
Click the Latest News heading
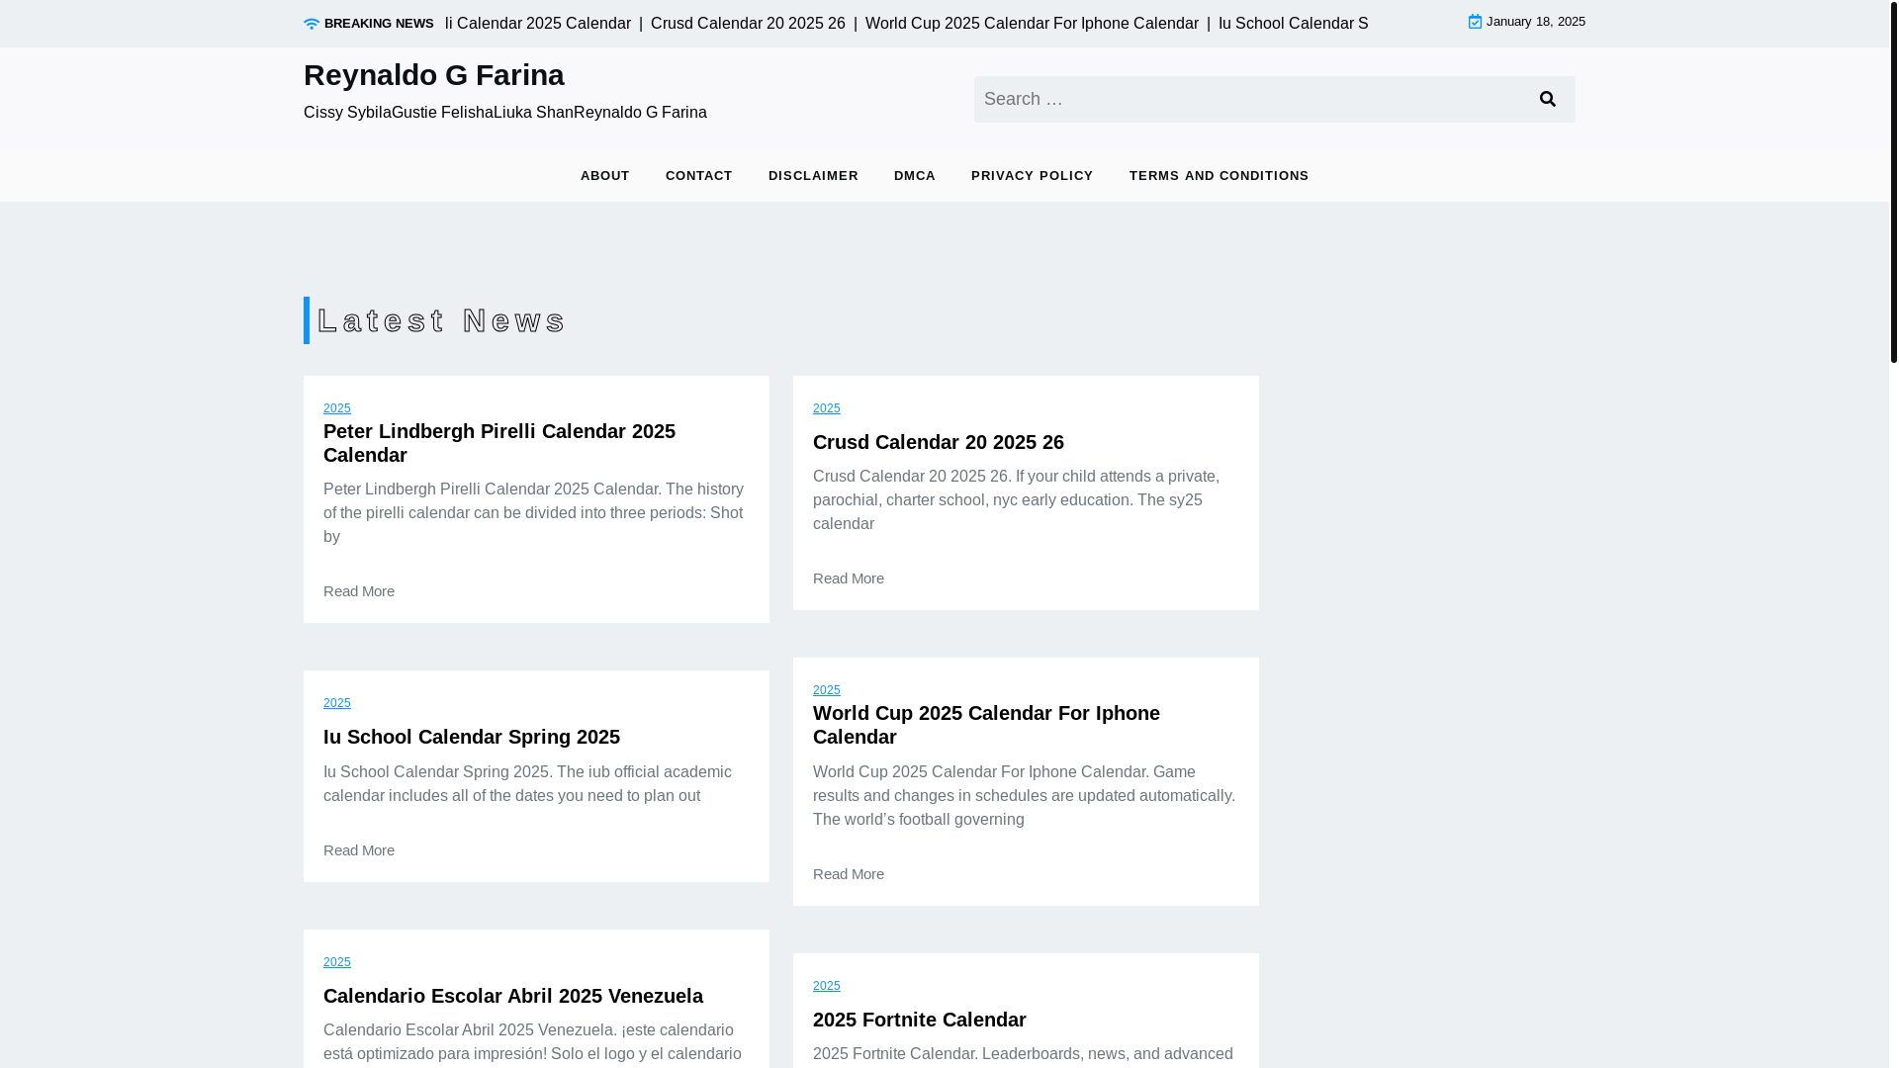441,320
